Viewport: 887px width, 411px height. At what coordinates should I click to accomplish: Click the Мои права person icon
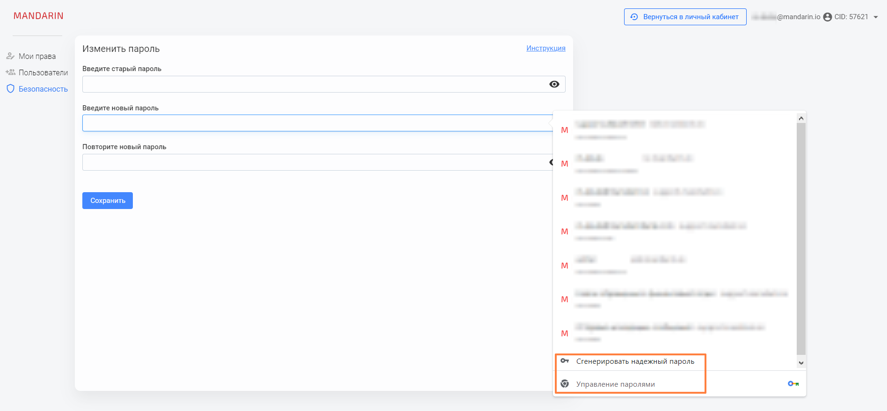tap(10, 56)
